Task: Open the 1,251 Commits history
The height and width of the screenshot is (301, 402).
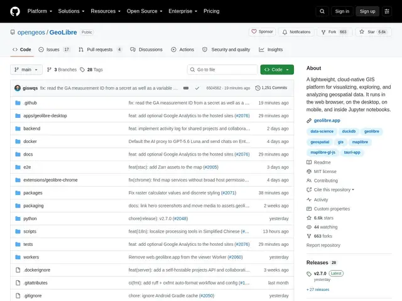Action: 271,88
